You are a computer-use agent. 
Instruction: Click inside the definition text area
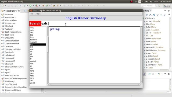coord(95,55)
